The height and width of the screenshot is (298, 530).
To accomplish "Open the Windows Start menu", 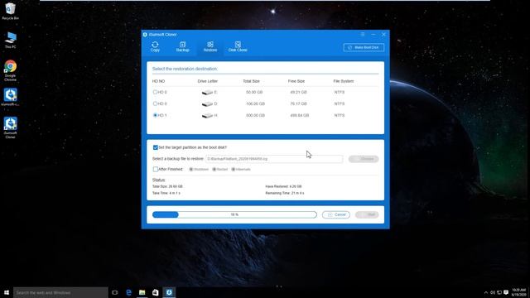I will click(x=7, y=292).
